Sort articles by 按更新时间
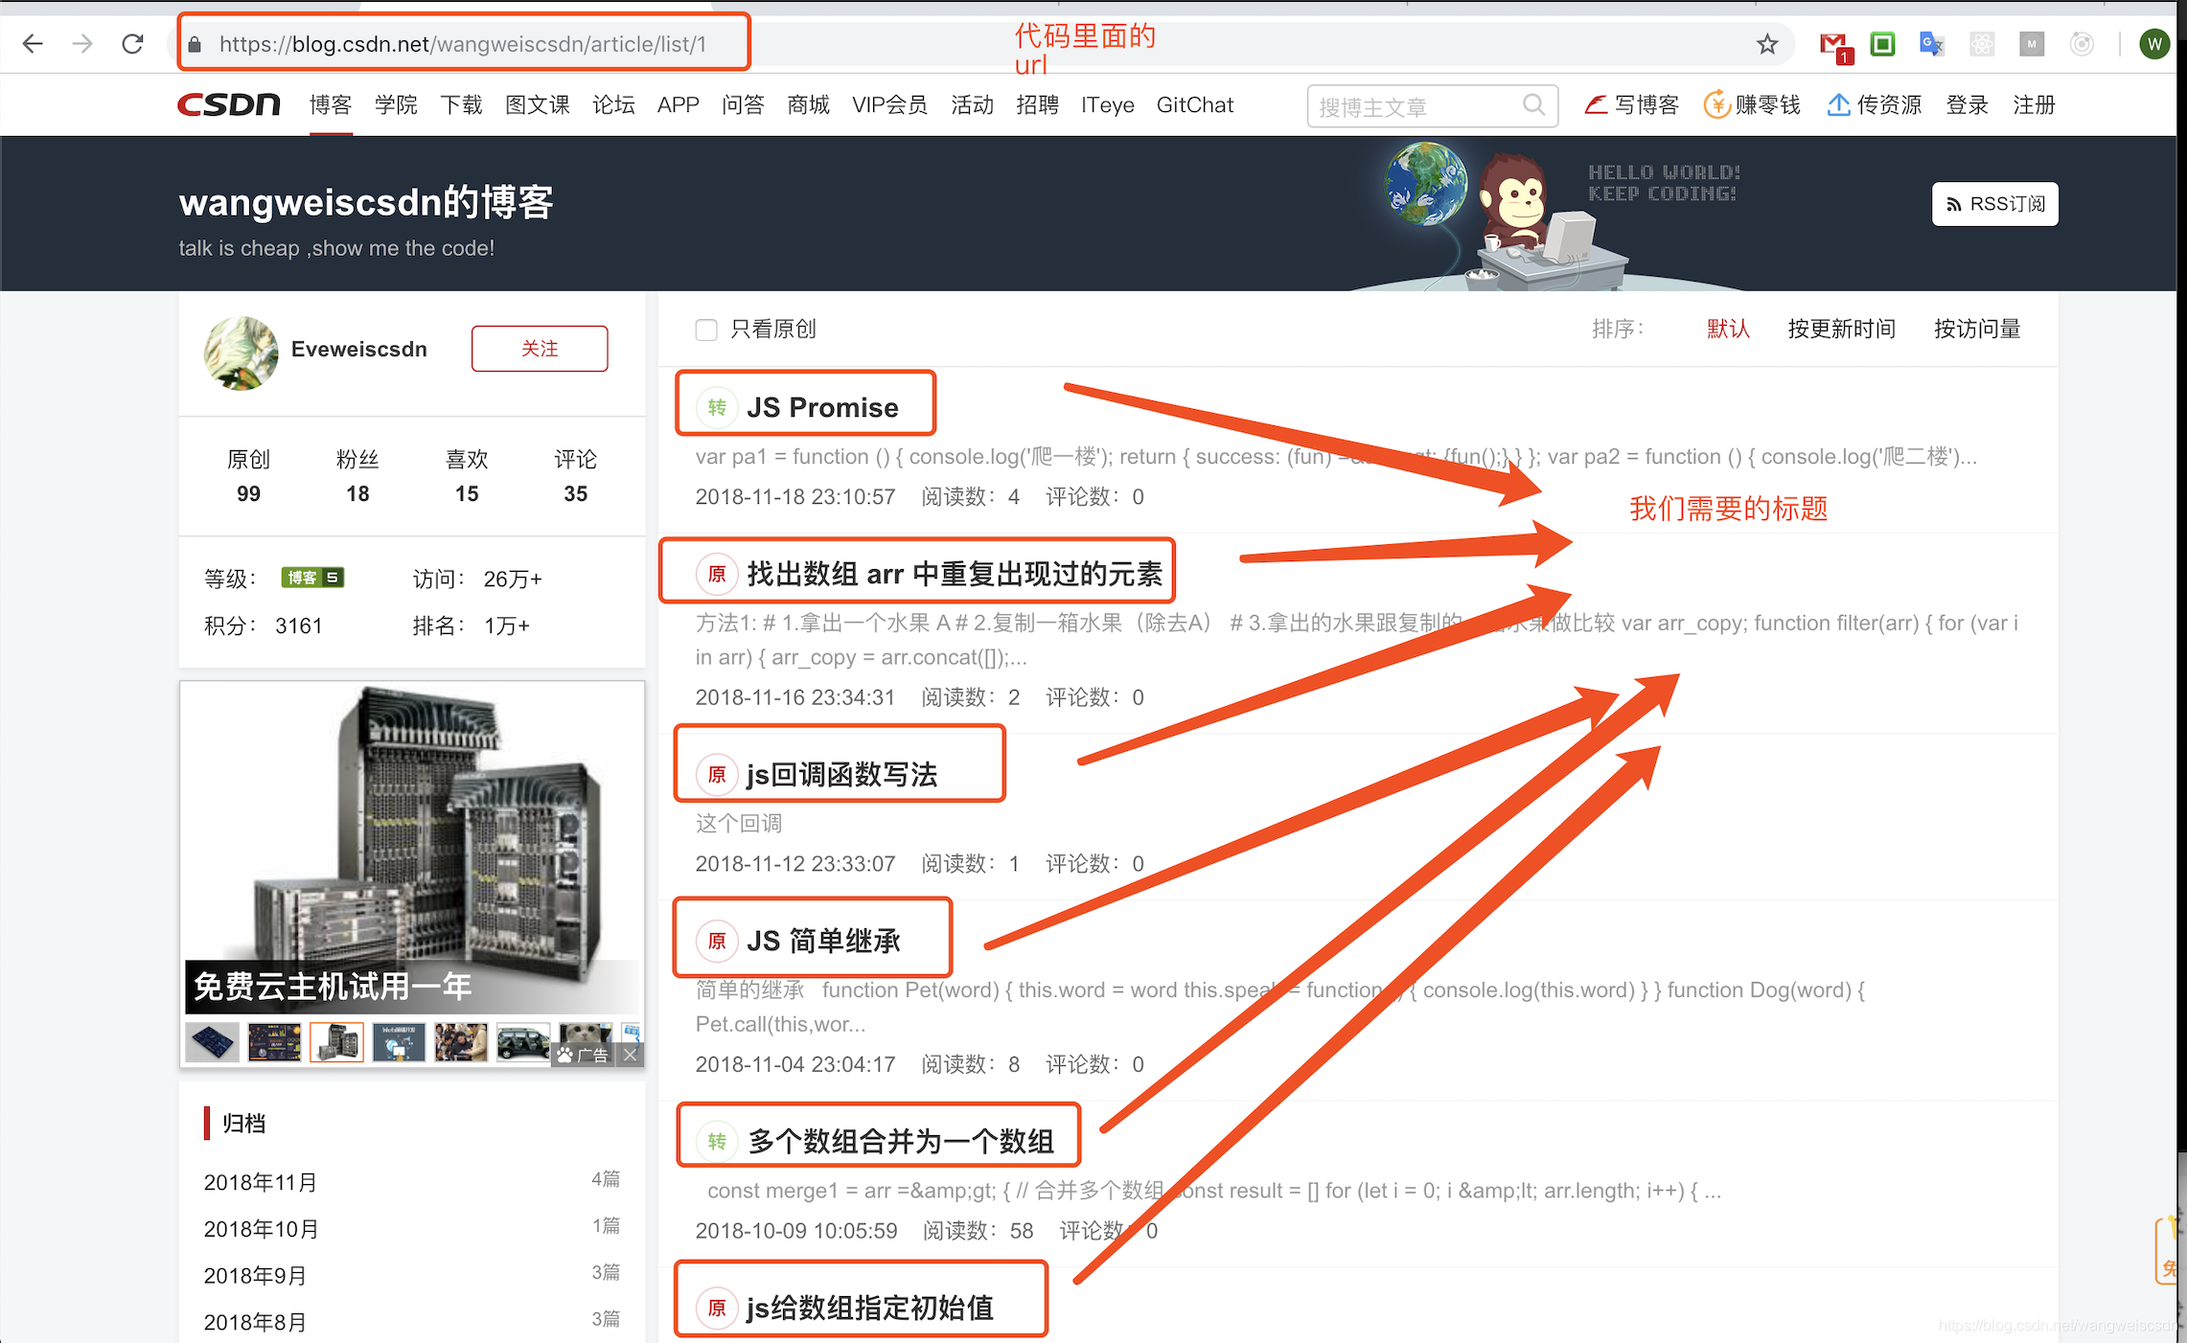The height and width of the screenshot is (1343, 2187). (x=1841, y=329)
